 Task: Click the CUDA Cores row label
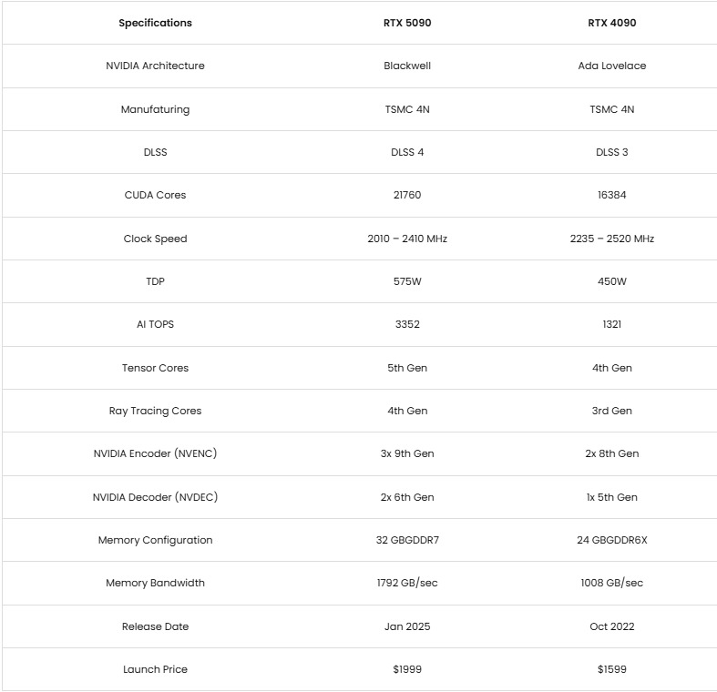tap(155, 195)
